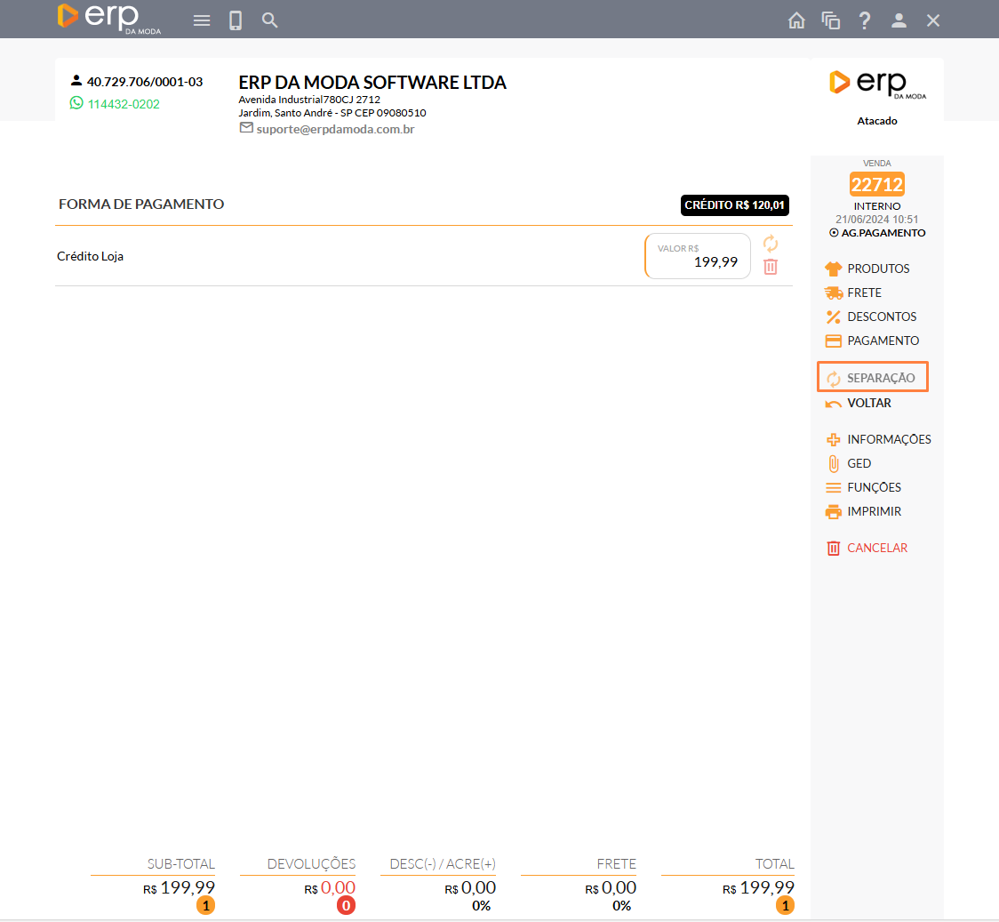Open the user profile icon

click(899, 20)
